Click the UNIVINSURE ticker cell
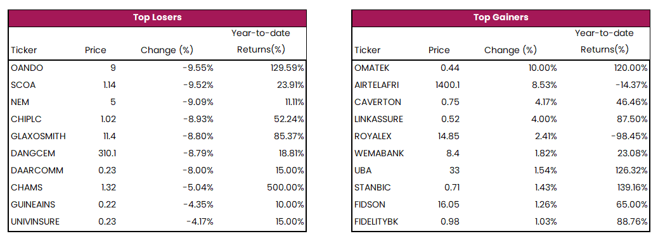658x248 pixels. click(35, 221)
